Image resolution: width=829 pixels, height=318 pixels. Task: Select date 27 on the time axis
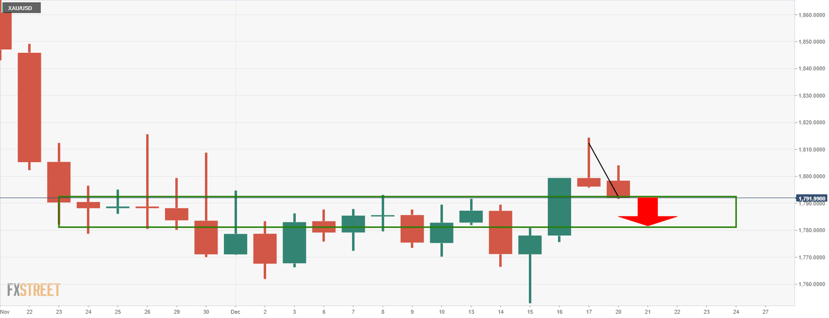pos(765,312)
